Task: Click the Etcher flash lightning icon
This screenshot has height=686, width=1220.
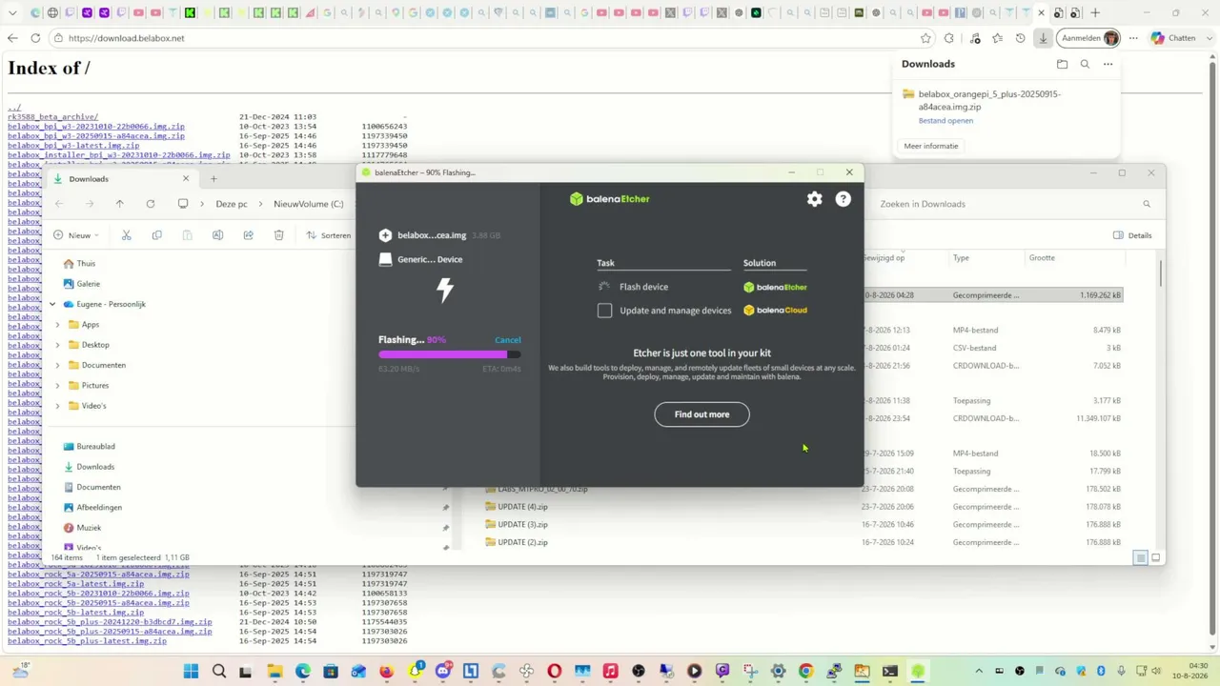Action: 445,290
